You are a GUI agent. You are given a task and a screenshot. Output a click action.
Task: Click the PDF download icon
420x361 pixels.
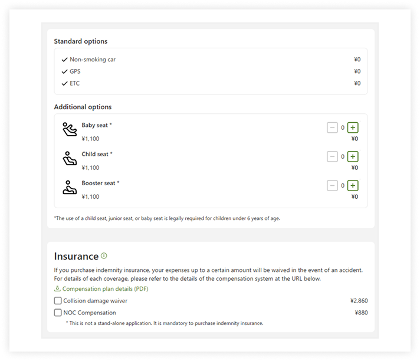coord(57,288)
